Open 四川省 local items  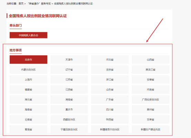(x=110, y=110)
